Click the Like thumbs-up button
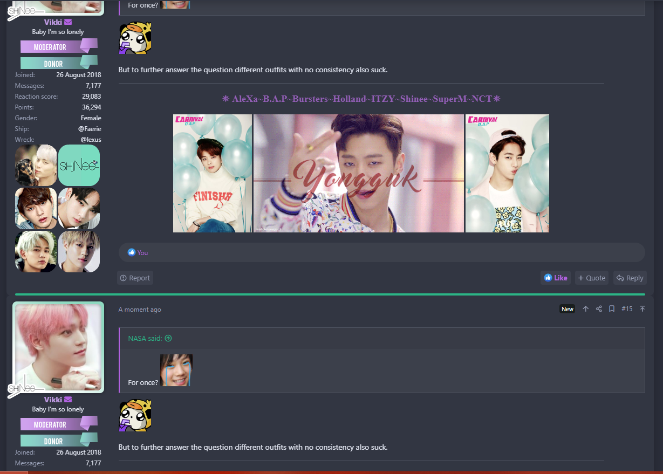 pyautogui.click(x=556, y=278)
